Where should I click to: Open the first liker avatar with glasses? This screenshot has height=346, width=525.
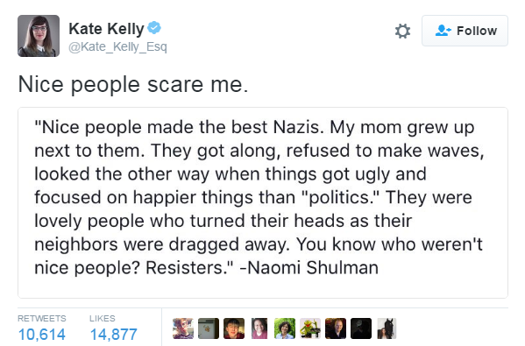click(x=183, y=328)
